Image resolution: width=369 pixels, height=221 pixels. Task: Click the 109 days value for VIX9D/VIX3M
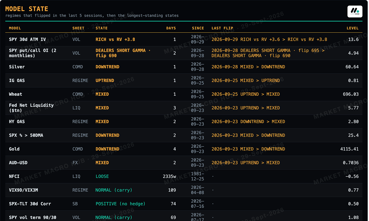coord(172,190)
